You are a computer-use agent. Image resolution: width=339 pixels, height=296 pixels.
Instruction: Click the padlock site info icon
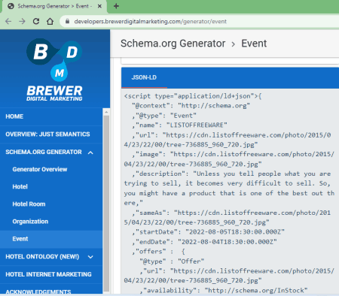[x=67, y=21]
